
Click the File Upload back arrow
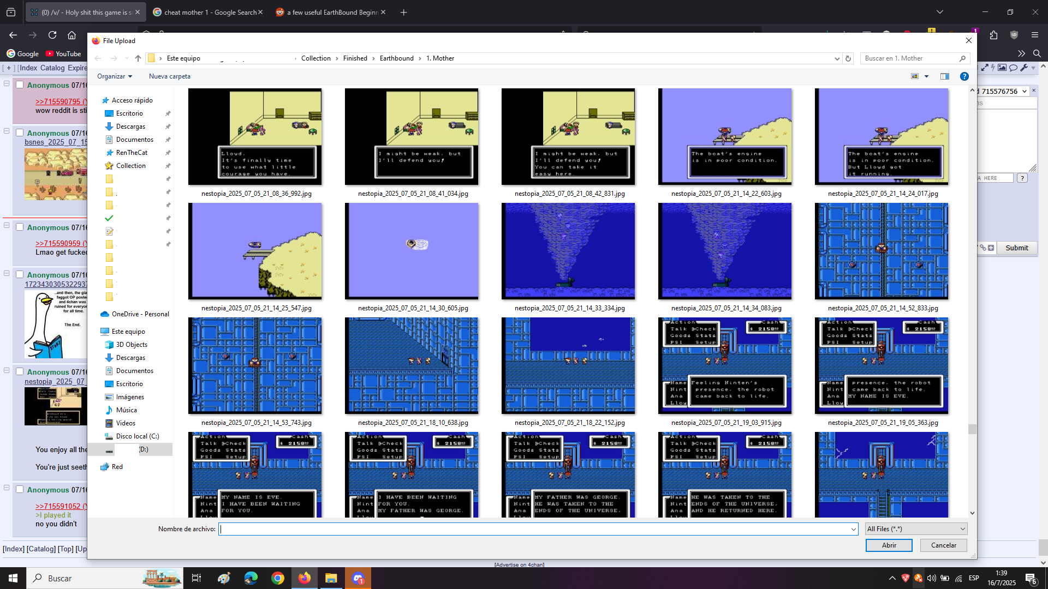(98, 58)
